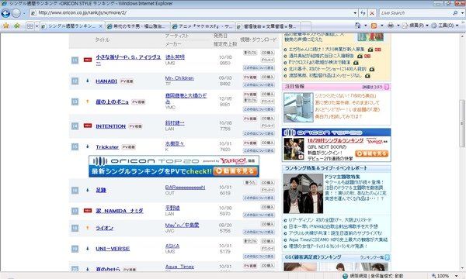Open the Page (網頁) menu dropdown
Image resolution: width=466 pixels, height=279 pixels.
click(x=416, y=26)
